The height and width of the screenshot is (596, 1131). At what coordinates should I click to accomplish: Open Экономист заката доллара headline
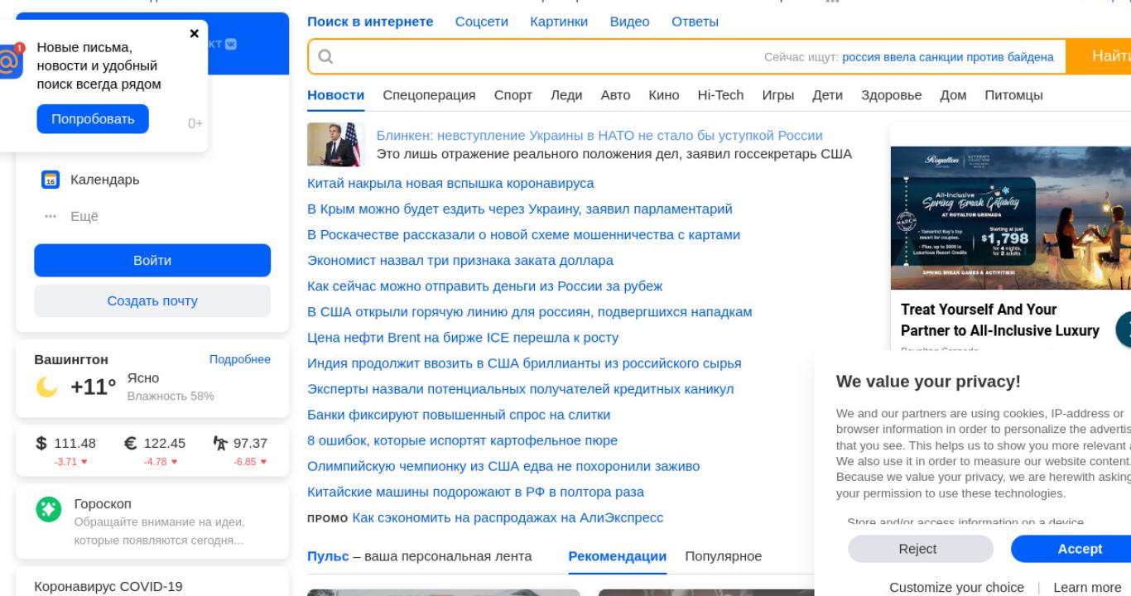(460, 260)
